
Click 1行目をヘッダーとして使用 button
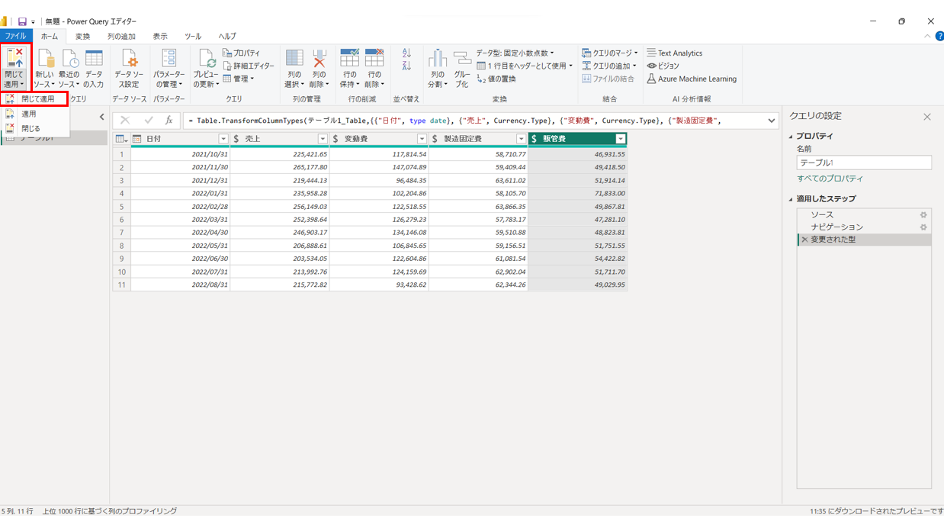coord(525,66)
